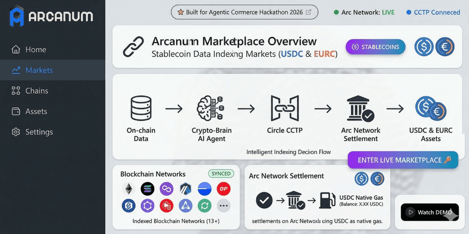Click the Circle CCTP chain icon

pos(285,108)
